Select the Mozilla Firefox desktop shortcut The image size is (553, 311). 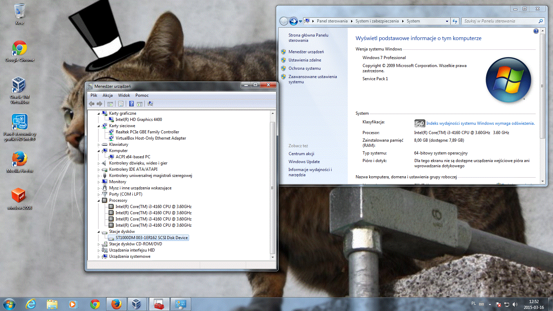20,162
